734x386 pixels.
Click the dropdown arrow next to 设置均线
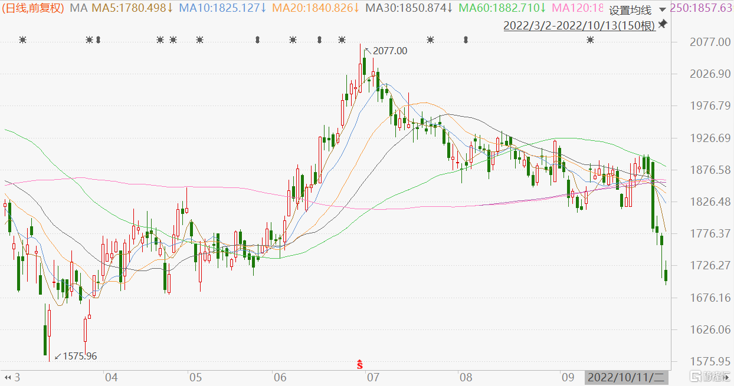(661, 10)
